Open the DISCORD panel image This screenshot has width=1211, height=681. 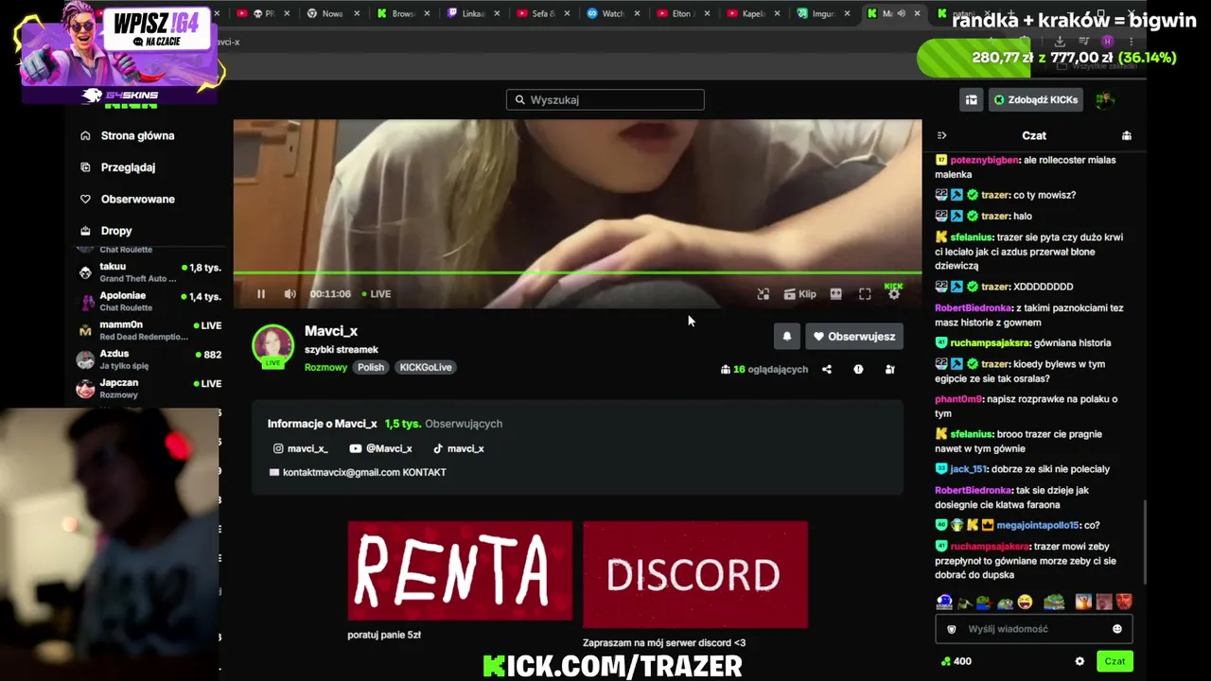(x=695, y=574)
